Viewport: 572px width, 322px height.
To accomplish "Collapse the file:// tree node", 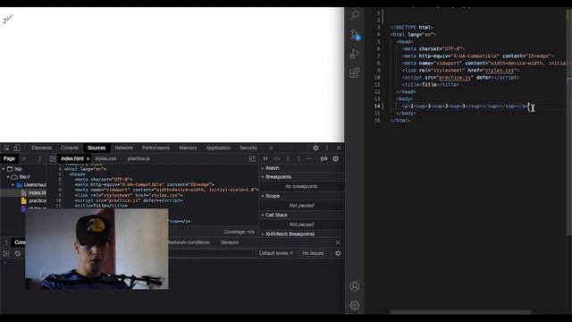I will pos(8,177).
